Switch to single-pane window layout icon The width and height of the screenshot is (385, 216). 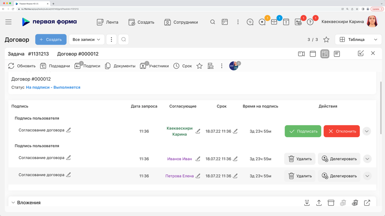[x=313, y=54]
